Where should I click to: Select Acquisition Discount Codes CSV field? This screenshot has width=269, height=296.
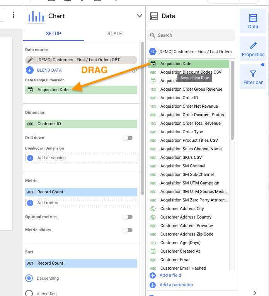point(189,72)
